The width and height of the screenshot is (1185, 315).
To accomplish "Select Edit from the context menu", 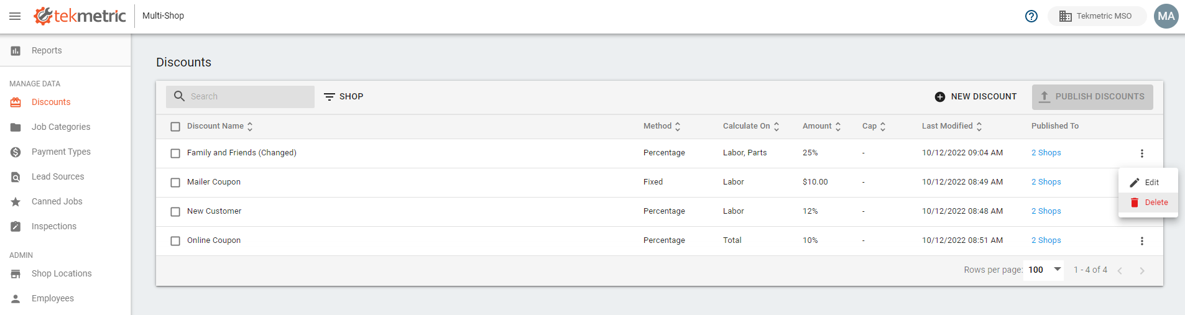I will 1148,183.
